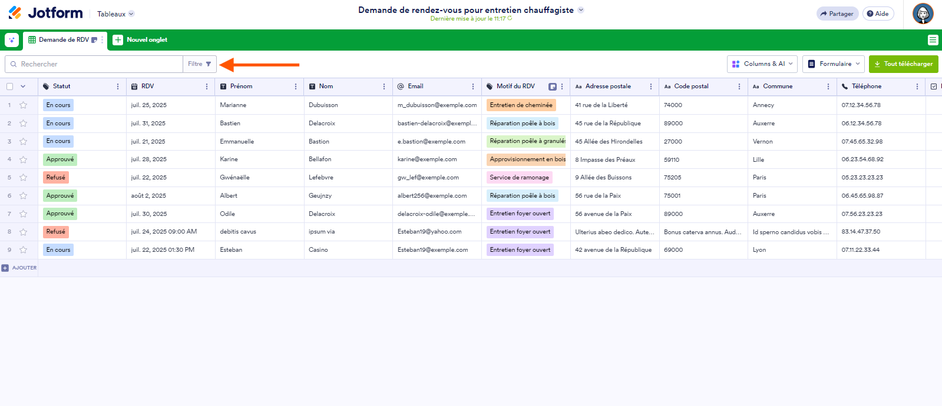Star the Esteban Casino row
This screenshot has height=406, width=942.
[x=24, y=250]
